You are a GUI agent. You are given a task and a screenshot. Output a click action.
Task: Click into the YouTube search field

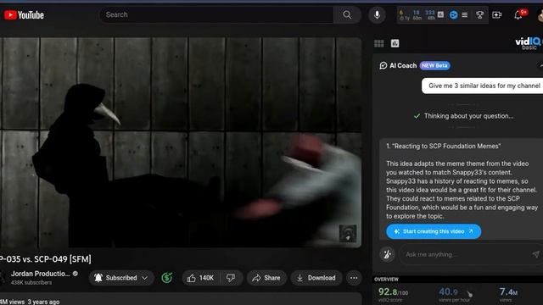[x=216, y=14]
